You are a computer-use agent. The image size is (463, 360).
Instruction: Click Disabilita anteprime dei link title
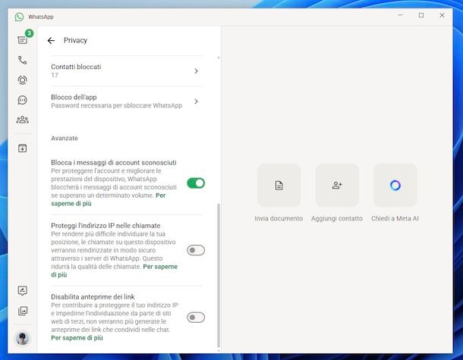(93, 296)
